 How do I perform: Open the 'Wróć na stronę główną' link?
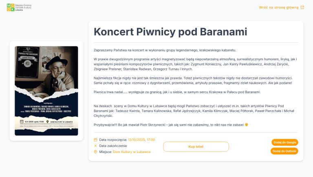coord(279,7)
